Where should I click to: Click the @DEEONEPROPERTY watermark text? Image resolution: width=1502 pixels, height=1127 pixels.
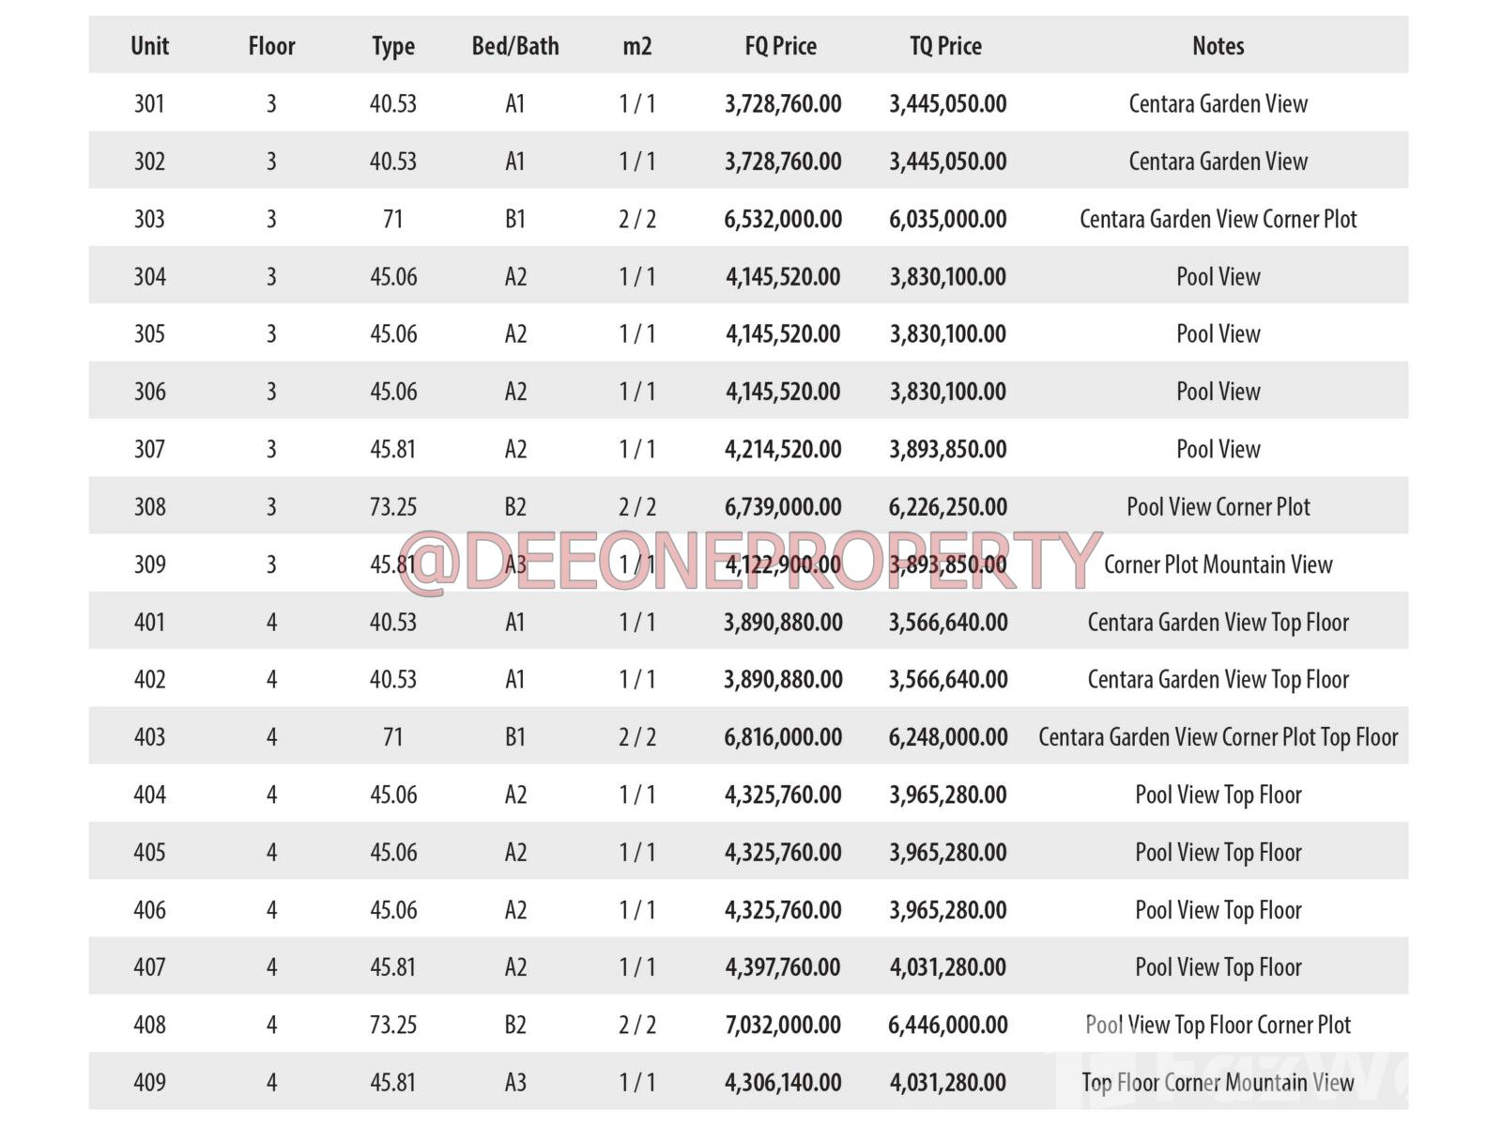pyautogui.click(x=749, y=563)
